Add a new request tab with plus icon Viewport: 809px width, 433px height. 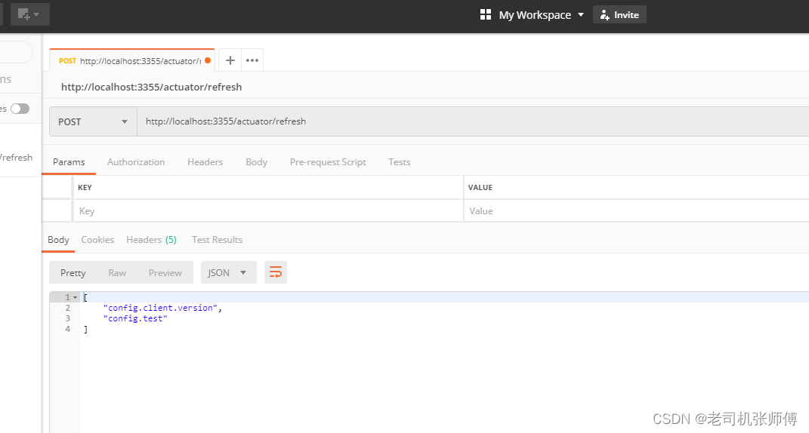pos(230,60)
